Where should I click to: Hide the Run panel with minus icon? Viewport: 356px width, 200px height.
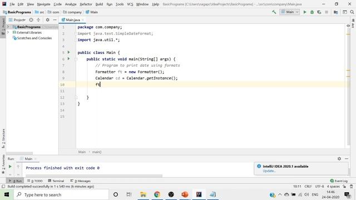pyautogui.click(x=347, y=159)
